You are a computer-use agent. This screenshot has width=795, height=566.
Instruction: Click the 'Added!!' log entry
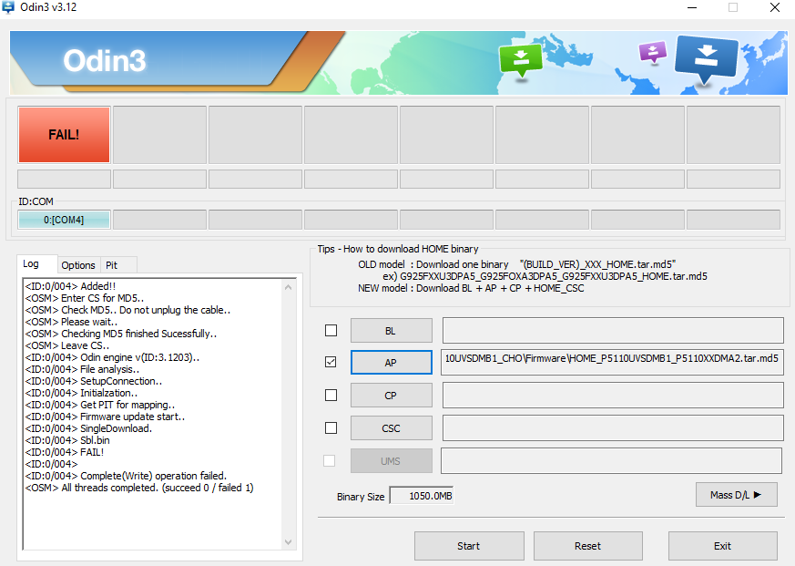[x=70, y=286]
